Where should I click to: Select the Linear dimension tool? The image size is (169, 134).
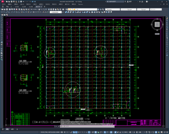tap(2, 12)
